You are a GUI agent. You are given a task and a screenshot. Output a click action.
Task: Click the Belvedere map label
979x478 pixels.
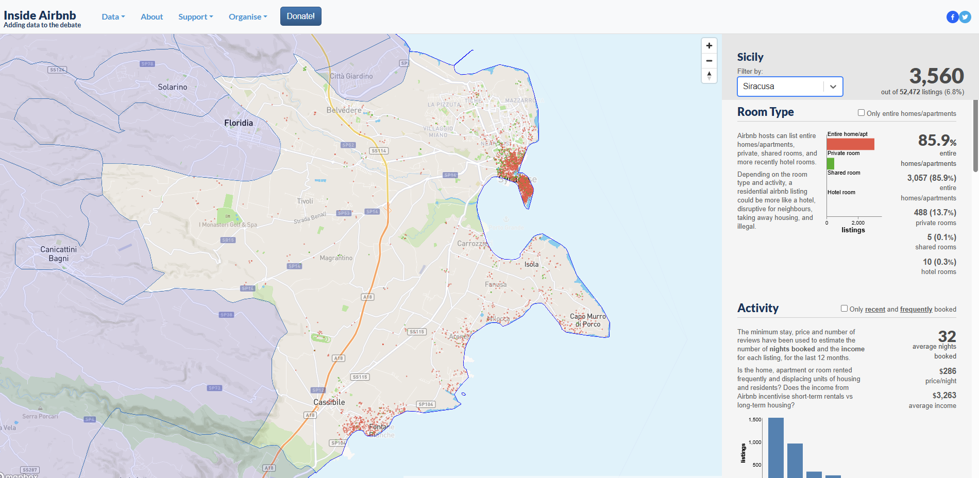point(344,110)
